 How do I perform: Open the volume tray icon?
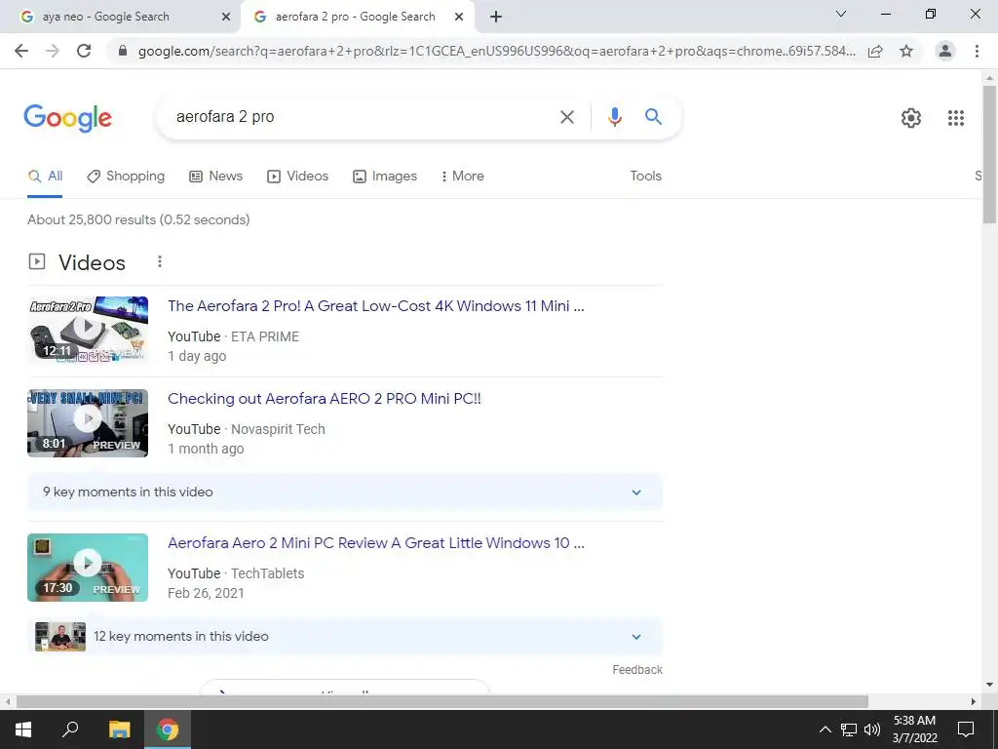872,729
